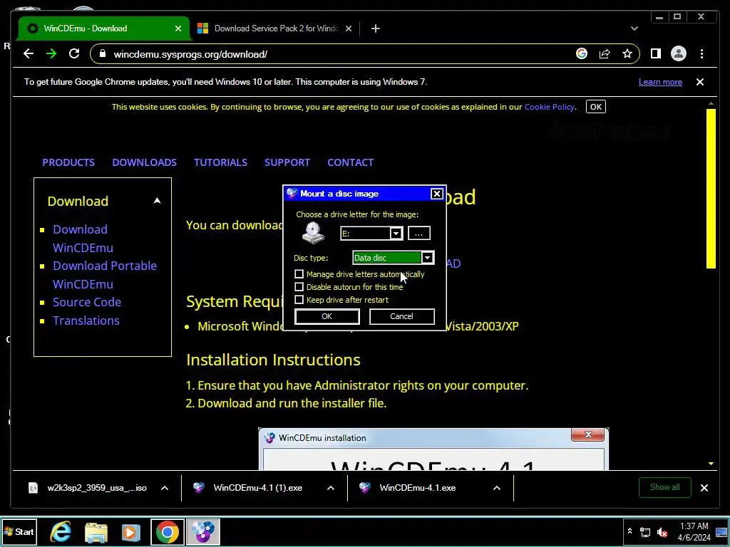Open the WinCDEmu-4.1.exe download
This screenshot has height=547, width=730.
coord(410,488)
